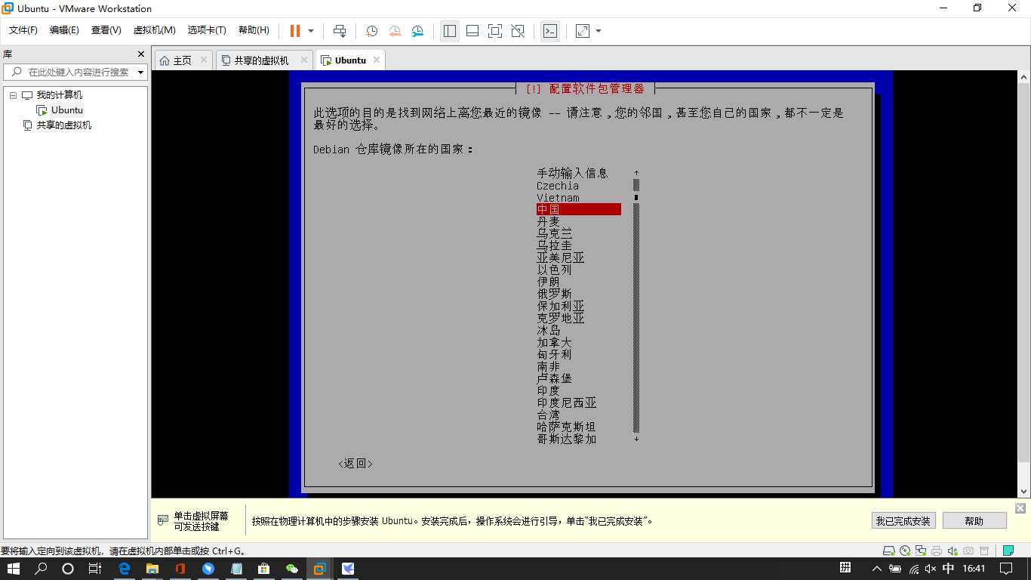This screenshot has height=580, width=1031.
Task: Choose 哥斯达黎加 in the country list
Action: tap(567, 439)
